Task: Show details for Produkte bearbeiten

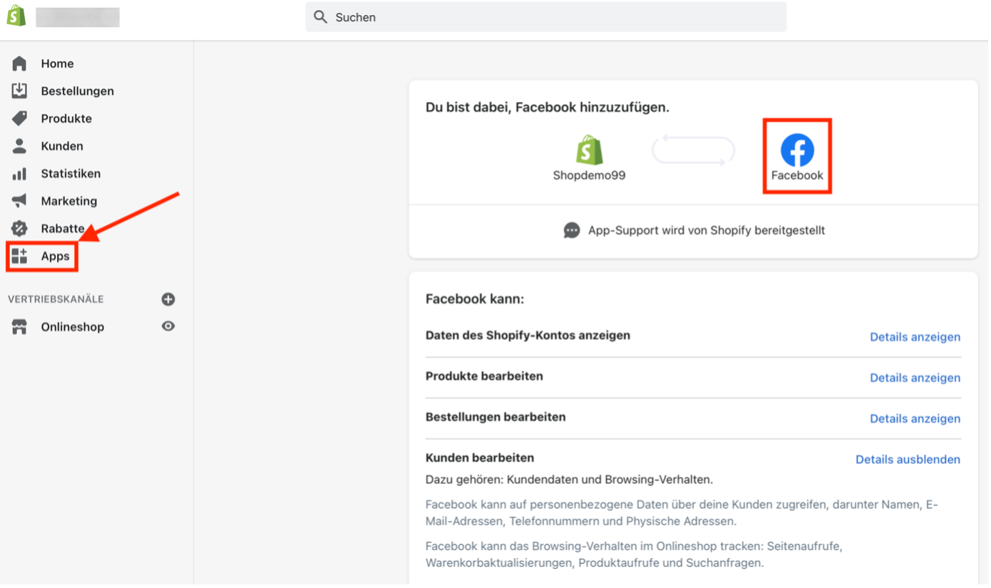Action: pyautogui.click(x=915, y=378)
